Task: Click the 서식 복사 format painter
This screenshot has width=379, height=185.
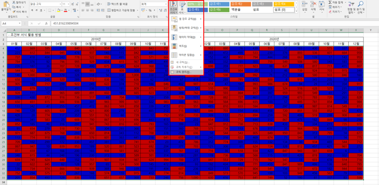Action: 19,11
